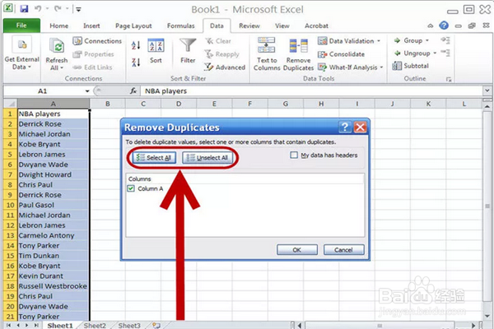Click Remove Duplicates in the ribbon
The width and height of the screenshot is (494, 329).
coord(298,53)
